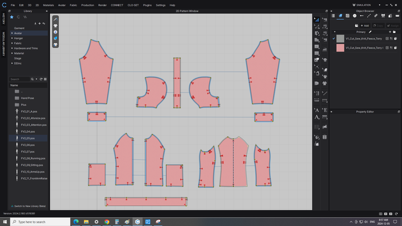
Task: Open the Avatar menu
Action: pos(62,5)
